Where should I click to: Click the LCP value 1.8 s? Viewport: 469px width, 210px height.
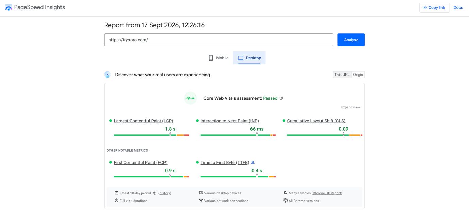click(x=170, y=129)
